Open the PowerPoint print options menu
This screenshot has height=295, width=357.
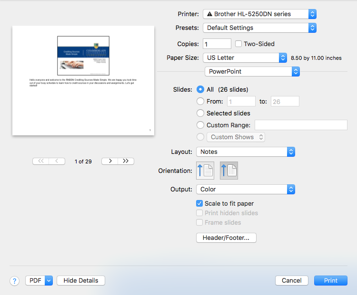click(252, 71)
